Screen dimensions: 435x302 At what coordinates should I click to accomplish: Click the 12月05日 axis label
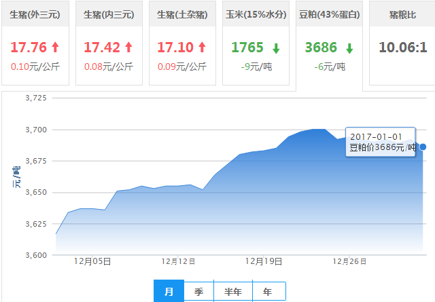(x=92, y=261)
